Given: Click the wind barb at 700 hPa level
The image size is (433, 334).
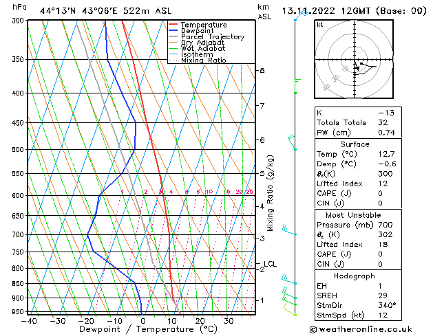Looking at the screenshot, I should point(289,232).
